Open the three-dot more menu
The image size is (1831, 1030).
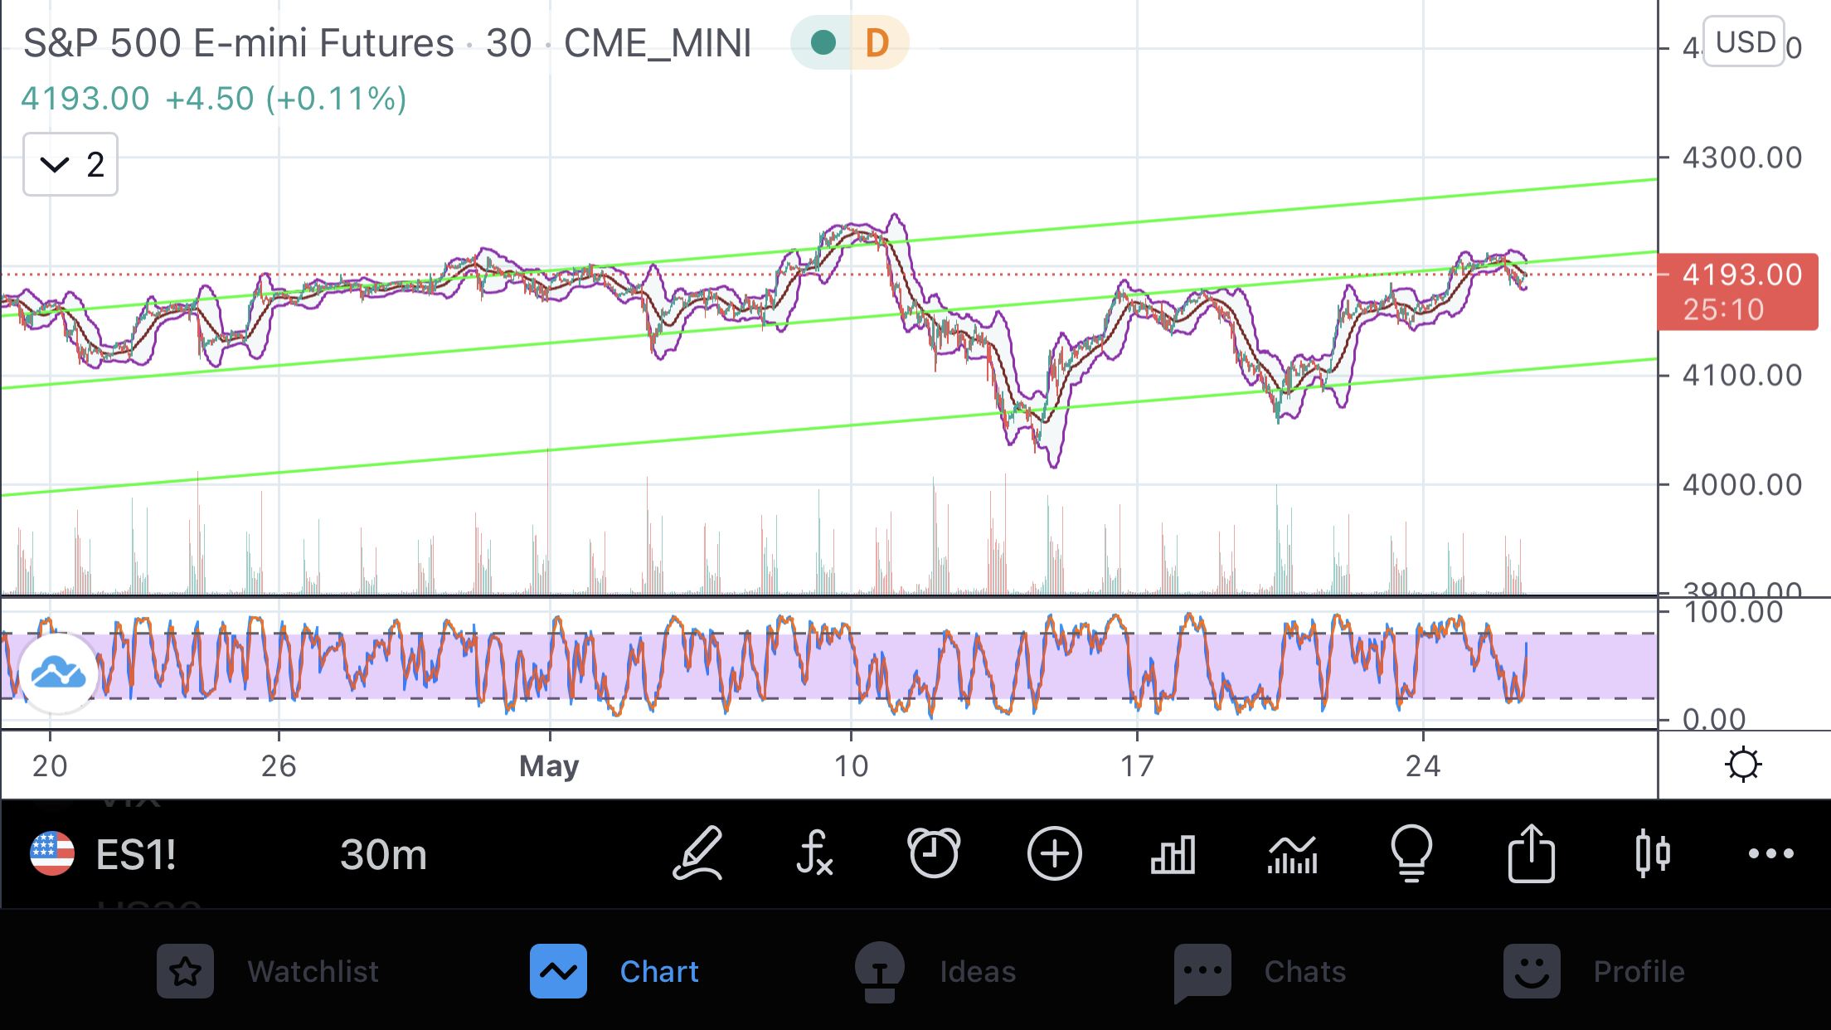coord(1771,853)
